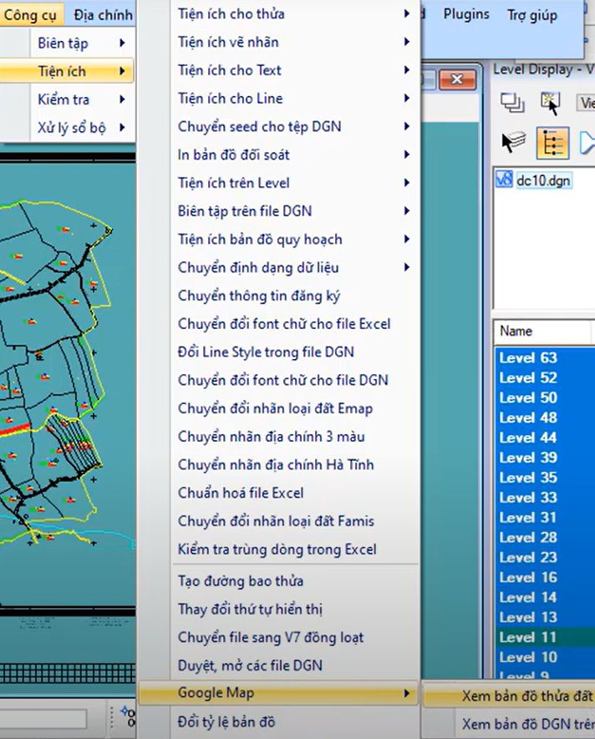Click the cursor with layers icon
The height and width of the screenshot is (739, 595).
click(513, 142)
